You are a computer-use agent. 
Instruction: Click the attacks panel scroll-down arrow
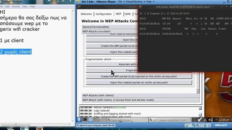[x=198, y=91]
